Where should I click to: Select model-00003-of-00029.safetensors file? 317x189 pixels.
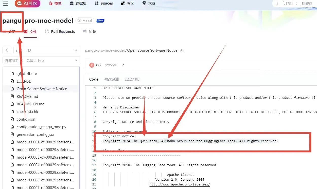(x=45, y=157)
